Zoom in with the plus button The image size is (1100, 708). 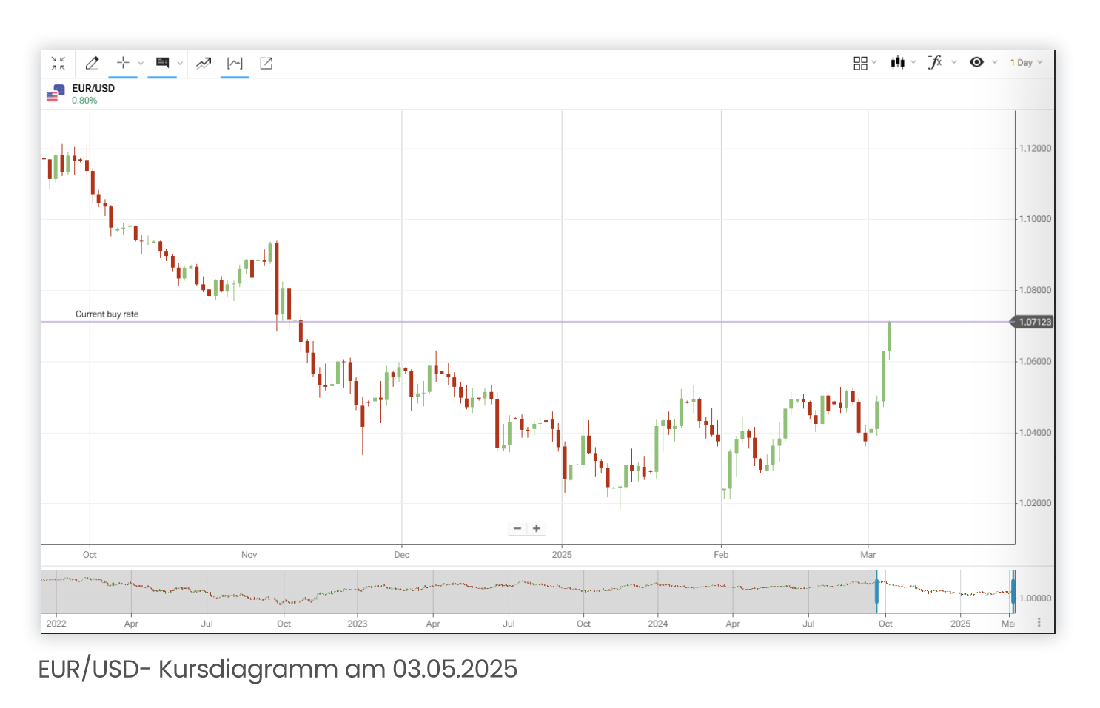tap(537, 528)
